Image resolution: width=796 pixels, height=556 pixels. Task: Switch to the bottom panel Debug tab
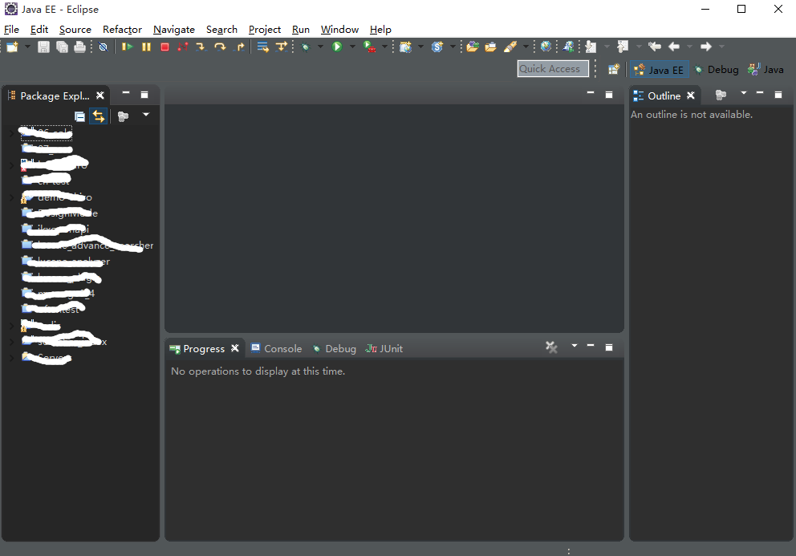click(x=334, y=349)
